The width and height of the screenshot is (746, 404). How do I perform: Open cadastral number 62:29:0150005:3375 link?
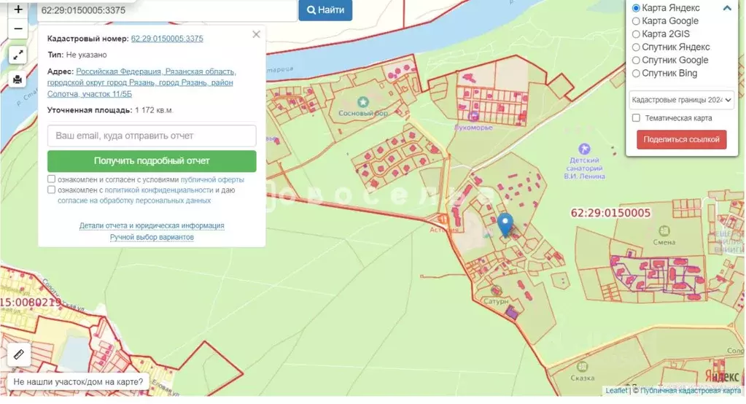(167, 39)
